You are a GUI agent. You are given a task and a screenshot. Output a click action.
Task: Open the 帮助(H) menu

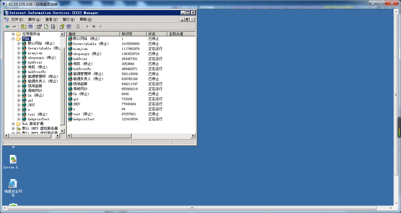click(86, 19)
